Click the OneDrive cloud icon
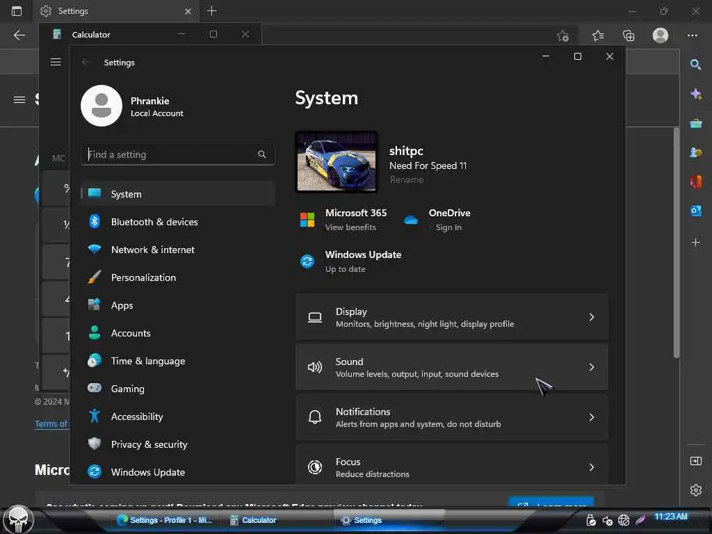The width and height of the screenshot is (712, 534). 410,220
